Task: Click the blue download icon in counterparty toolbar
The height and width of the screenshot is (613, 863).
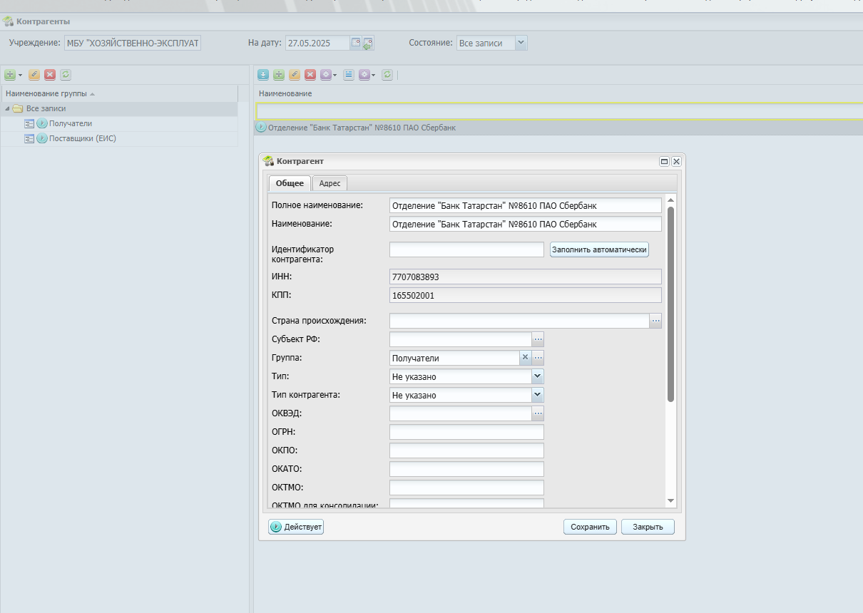Action: pos(263,74)
